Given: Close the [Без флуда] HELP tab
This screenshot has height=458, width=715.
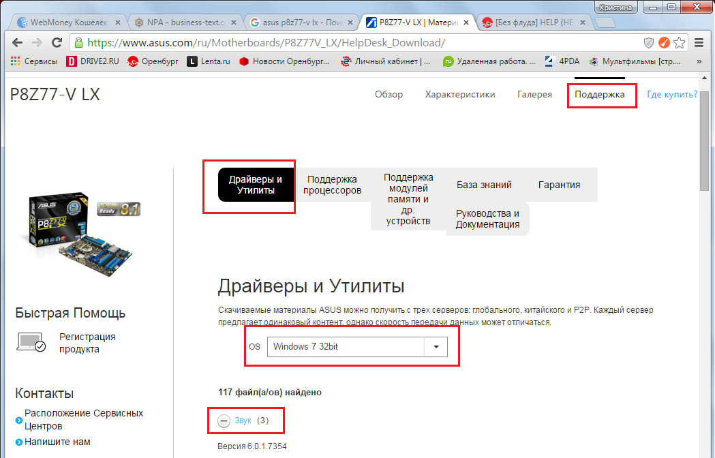Looking at the screenshot, I should 582,22.
